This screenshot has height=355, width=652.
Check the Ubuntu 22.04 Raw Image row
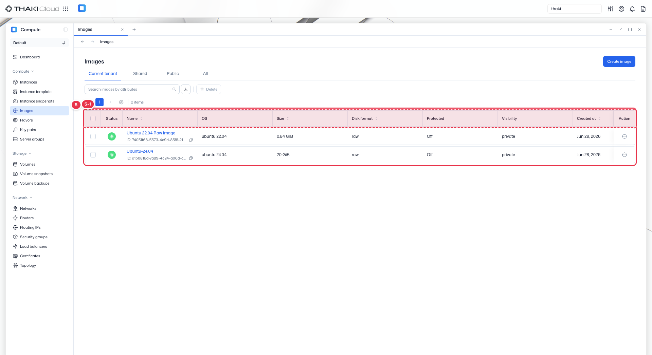point(93,136)
